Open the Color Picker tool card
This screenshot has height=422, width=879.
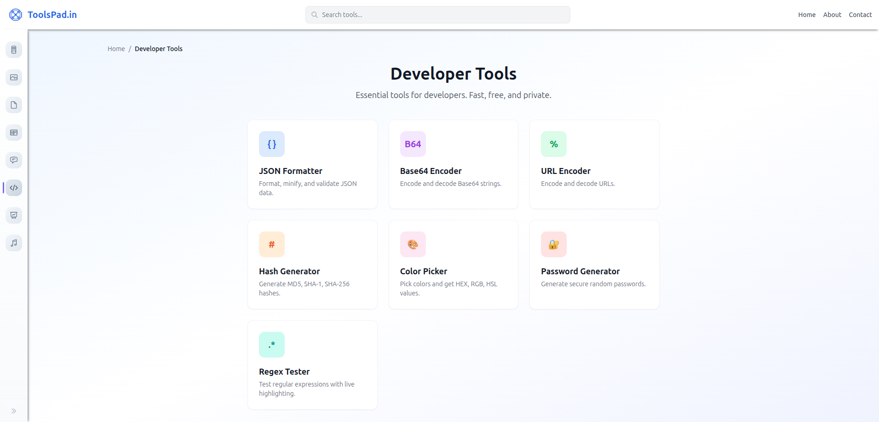(x=453, y=265)
